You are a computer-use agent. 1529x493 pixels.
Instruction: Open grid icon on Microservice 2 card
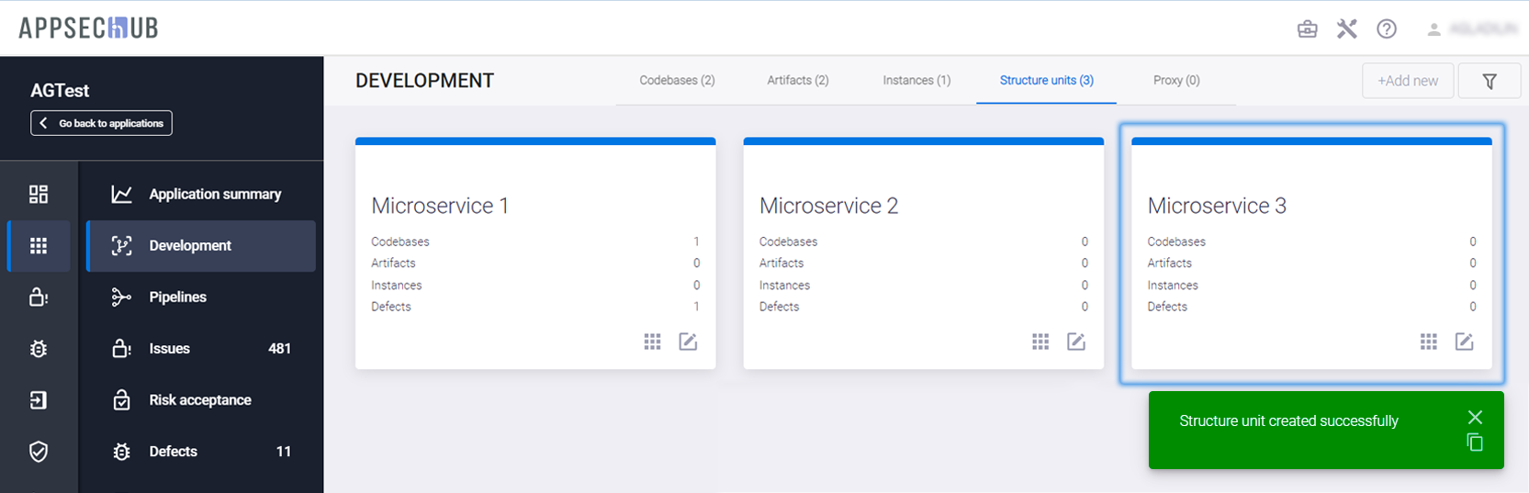pyautogui.click(x=1040, y=342)
